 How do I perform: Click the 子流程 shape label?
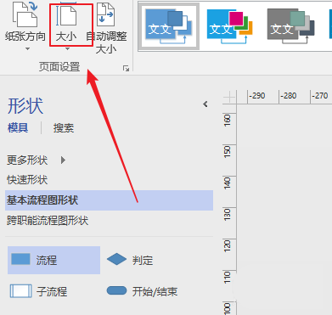52,291
